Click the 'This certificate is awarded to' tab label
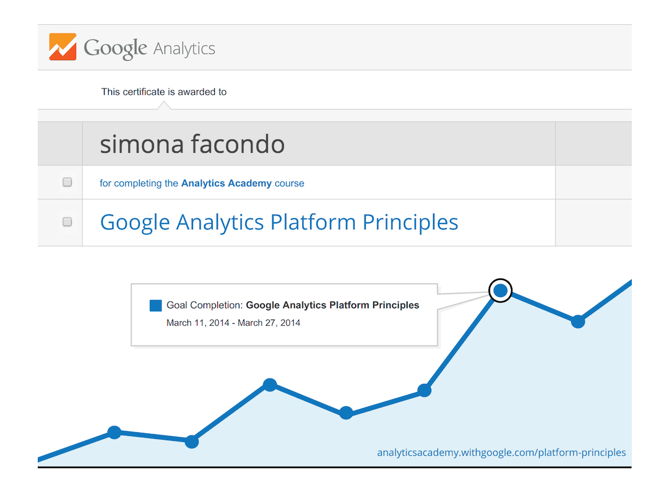Screen dimensions: 664x501 pyautogui.click(x=164, y=92)
